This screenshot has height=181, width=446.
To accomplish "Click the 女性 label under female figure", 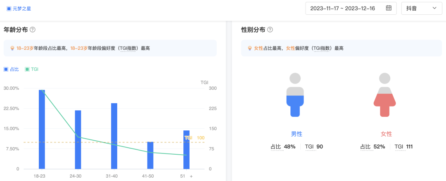I will 386,134.
